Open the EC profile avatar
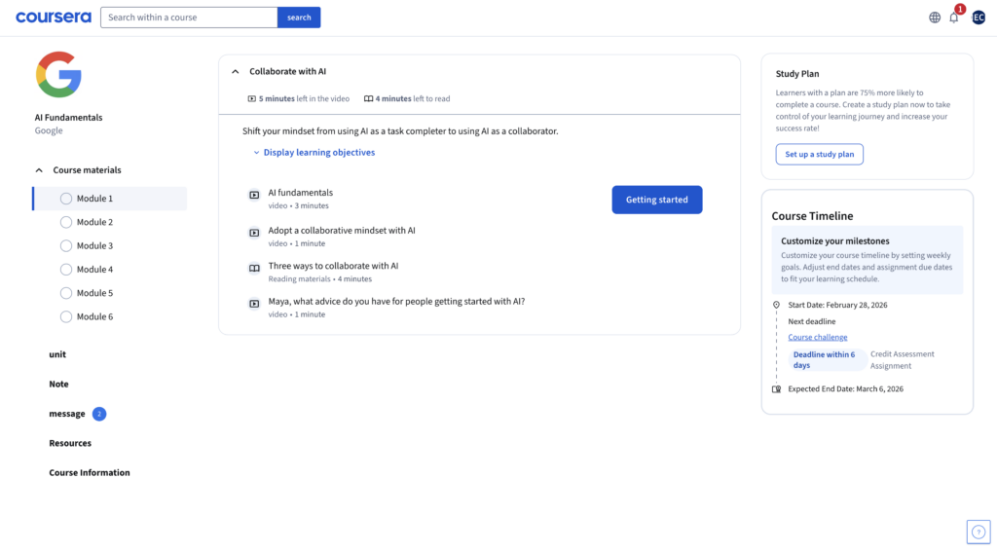Image resolution: width=997 pixels, height=552 pixels. [979, 18]
